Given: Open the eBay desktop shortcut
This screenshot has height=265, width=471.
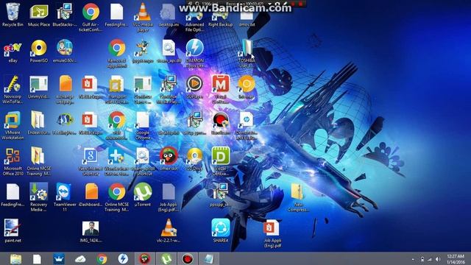Looking at the screenshot, I should [x=13, y=49].
